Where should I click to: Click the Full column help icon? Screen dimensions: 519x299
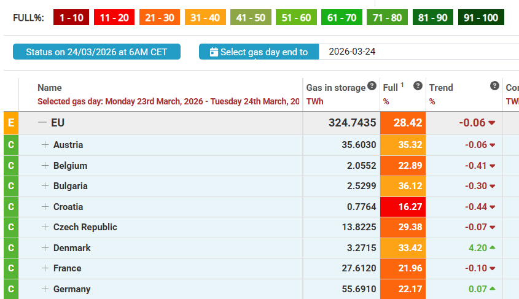tap(418, 86)
